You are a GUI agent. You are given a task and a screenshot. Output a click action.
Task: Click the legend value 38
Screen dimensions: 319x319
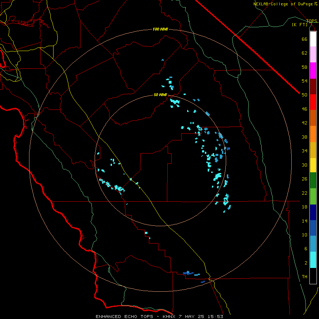(x=304, y=137)
